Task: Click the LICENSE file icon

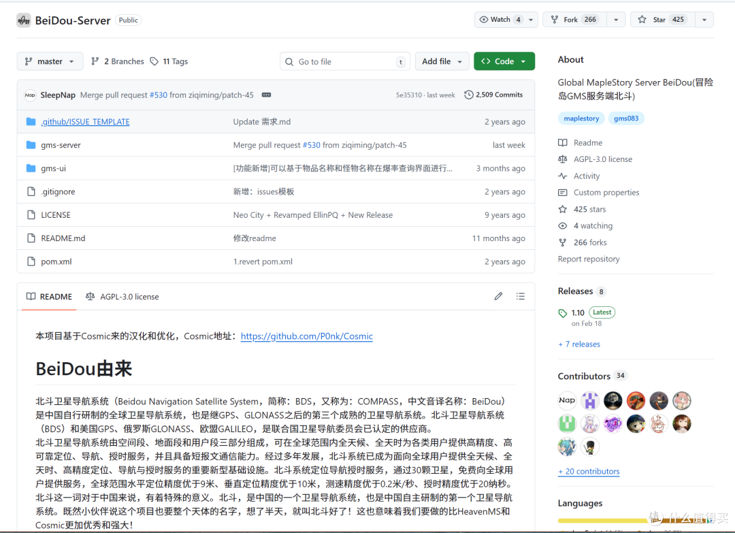Action: [31, 214]
